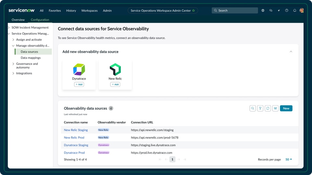The image size is (312, 175).
Task: Collapse Manage observability data node
Action: tap(13, 46)
